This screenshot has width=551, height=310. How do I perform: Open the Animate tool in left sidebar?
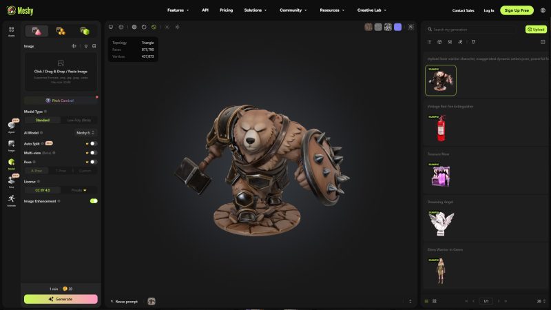coord(11,200)
